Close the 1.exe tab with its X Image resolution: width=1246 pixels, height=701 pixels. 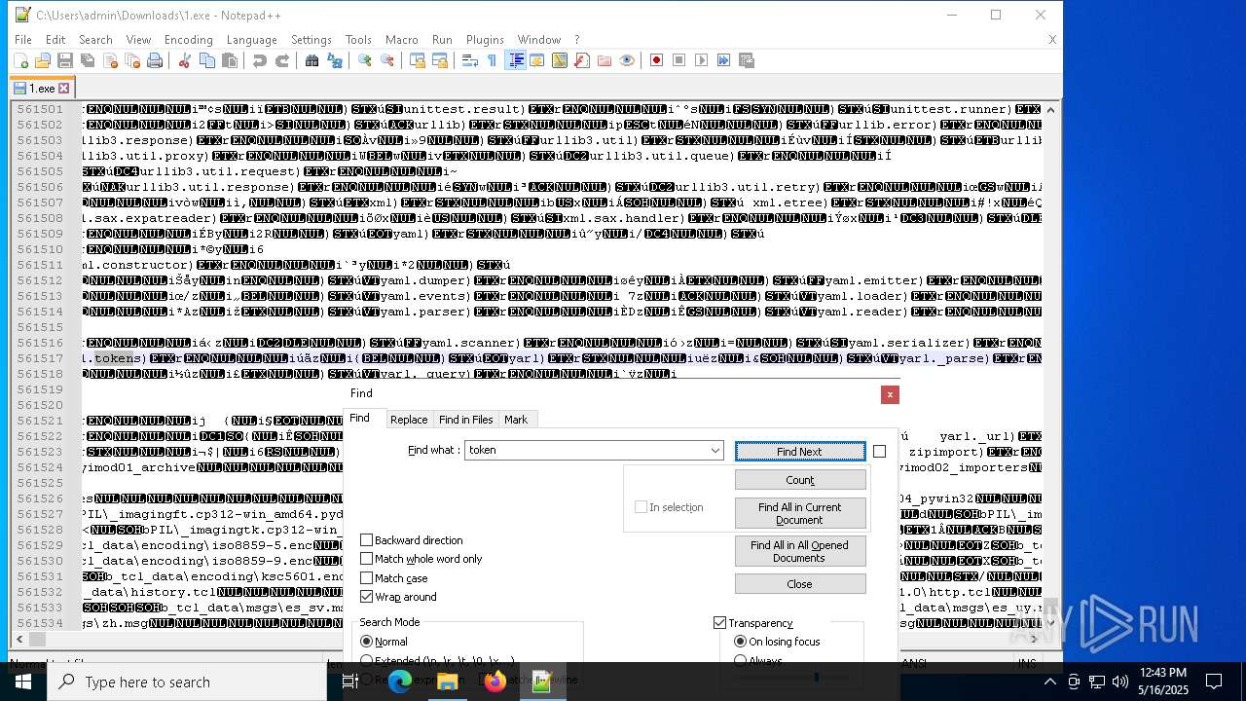point(64,89)
